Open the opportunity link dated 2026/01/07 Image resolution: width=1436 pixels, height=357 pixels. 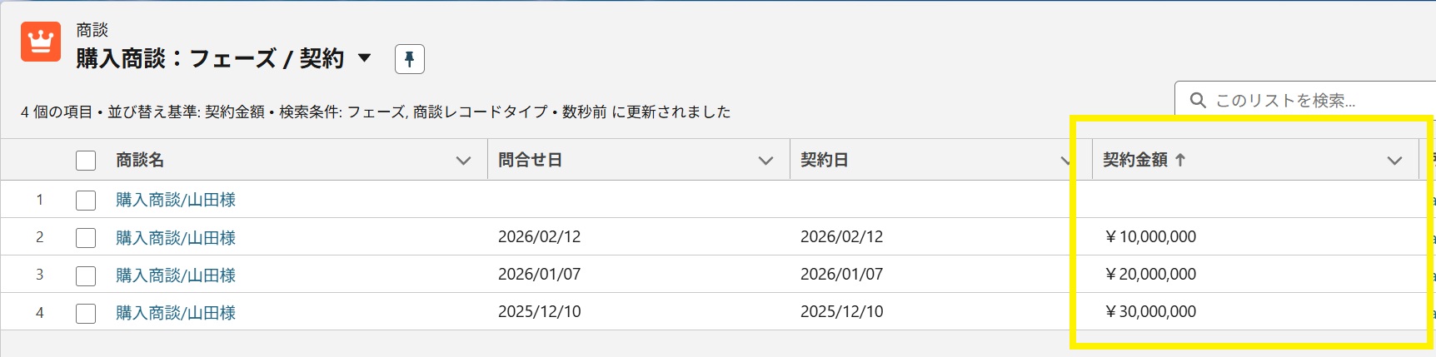176,275
